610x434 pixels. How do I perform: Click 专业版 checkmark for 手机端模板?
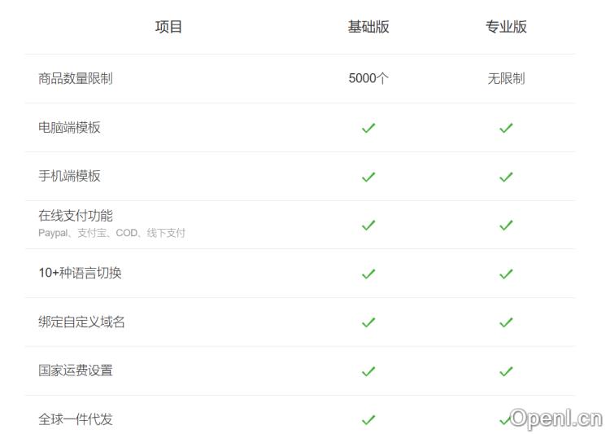(506, 177)
